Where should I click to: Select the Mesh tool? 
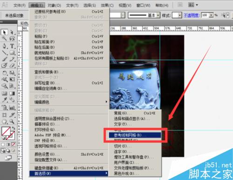tap(4, 93)
